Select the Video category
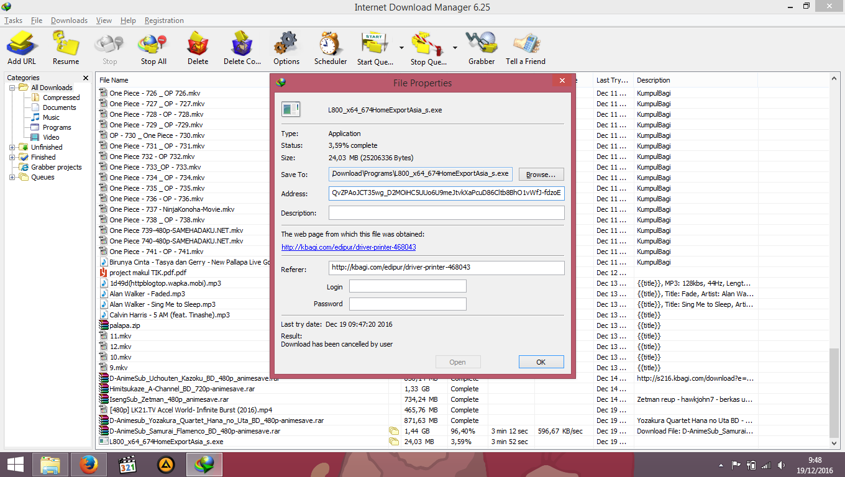The image size is (845, 477). coord(51,137)
